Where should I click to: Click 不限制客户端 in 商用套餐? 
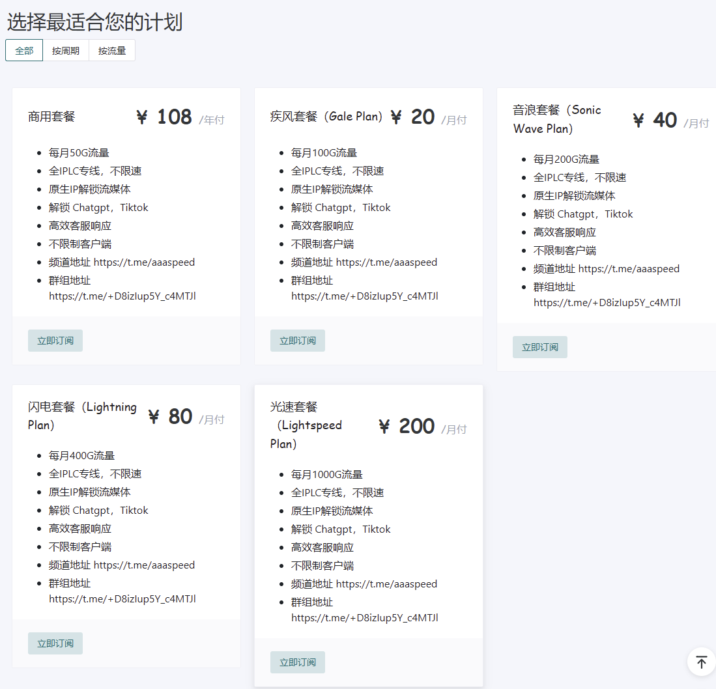(x=80, y=244)
